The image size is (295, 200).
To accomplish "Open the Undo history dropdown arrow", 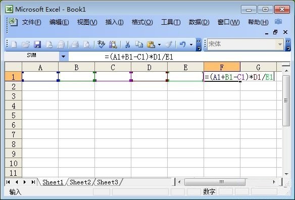I will [191, 44].
